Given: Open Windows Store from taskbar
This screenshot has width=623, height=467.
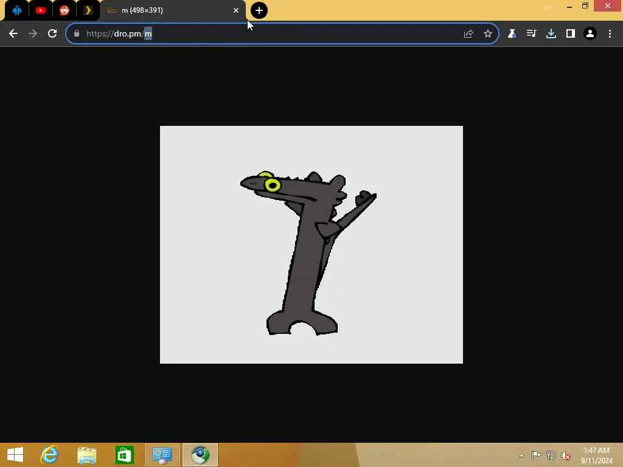Looking at the screenshot, I should pyautogui.click(x=124, y=455).
